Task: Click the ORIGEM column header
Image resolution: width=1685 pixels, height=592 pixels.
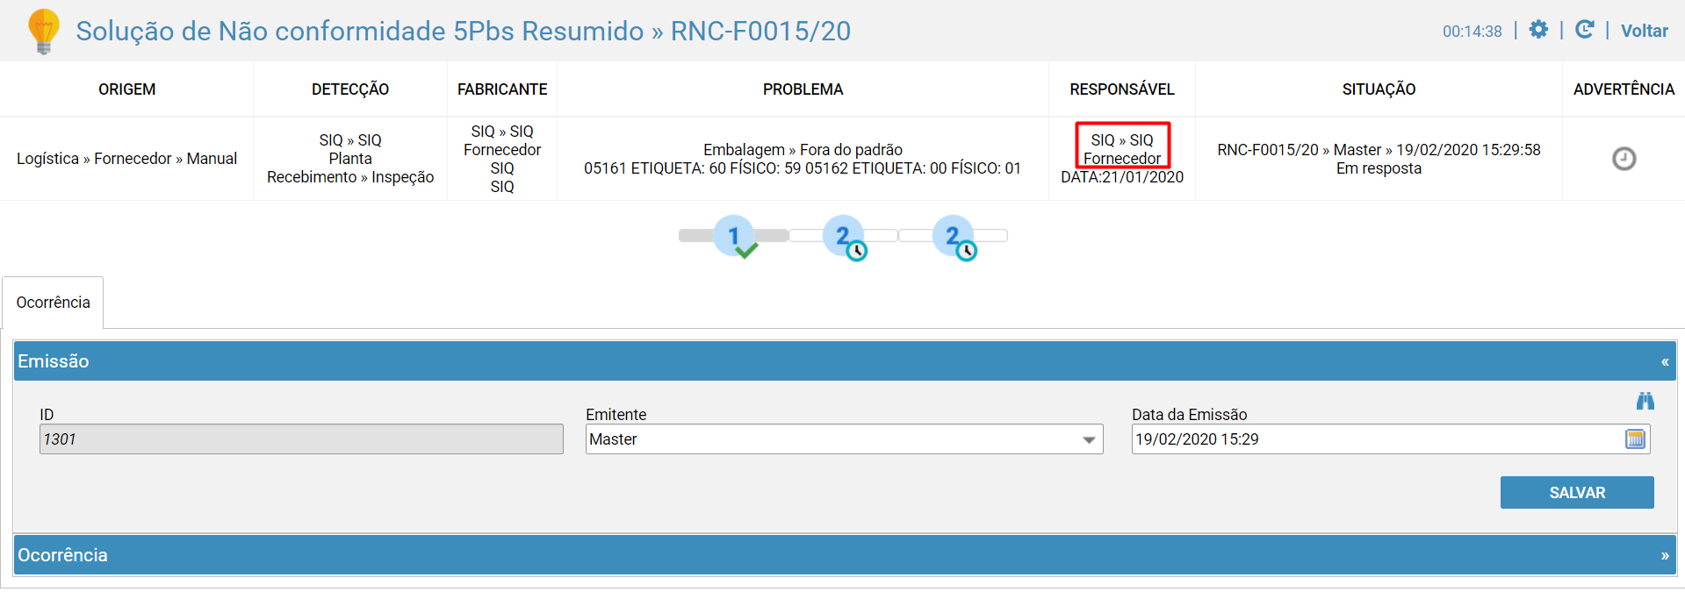Action: point(126,89)
